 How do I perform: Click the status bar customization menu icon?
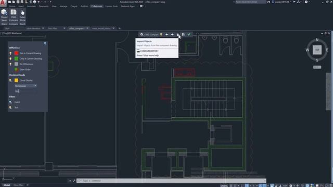tap(331, 185)
